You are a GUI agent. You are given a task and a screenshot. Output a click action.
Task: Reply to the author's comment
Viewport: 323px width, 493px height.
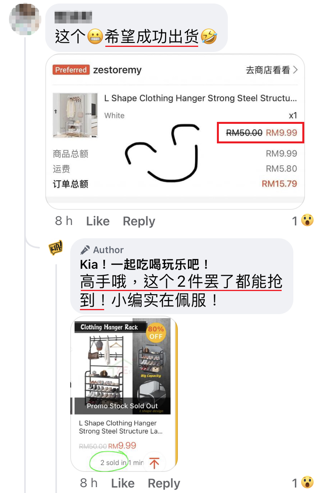pyautogui.click(x=164, y=484)
